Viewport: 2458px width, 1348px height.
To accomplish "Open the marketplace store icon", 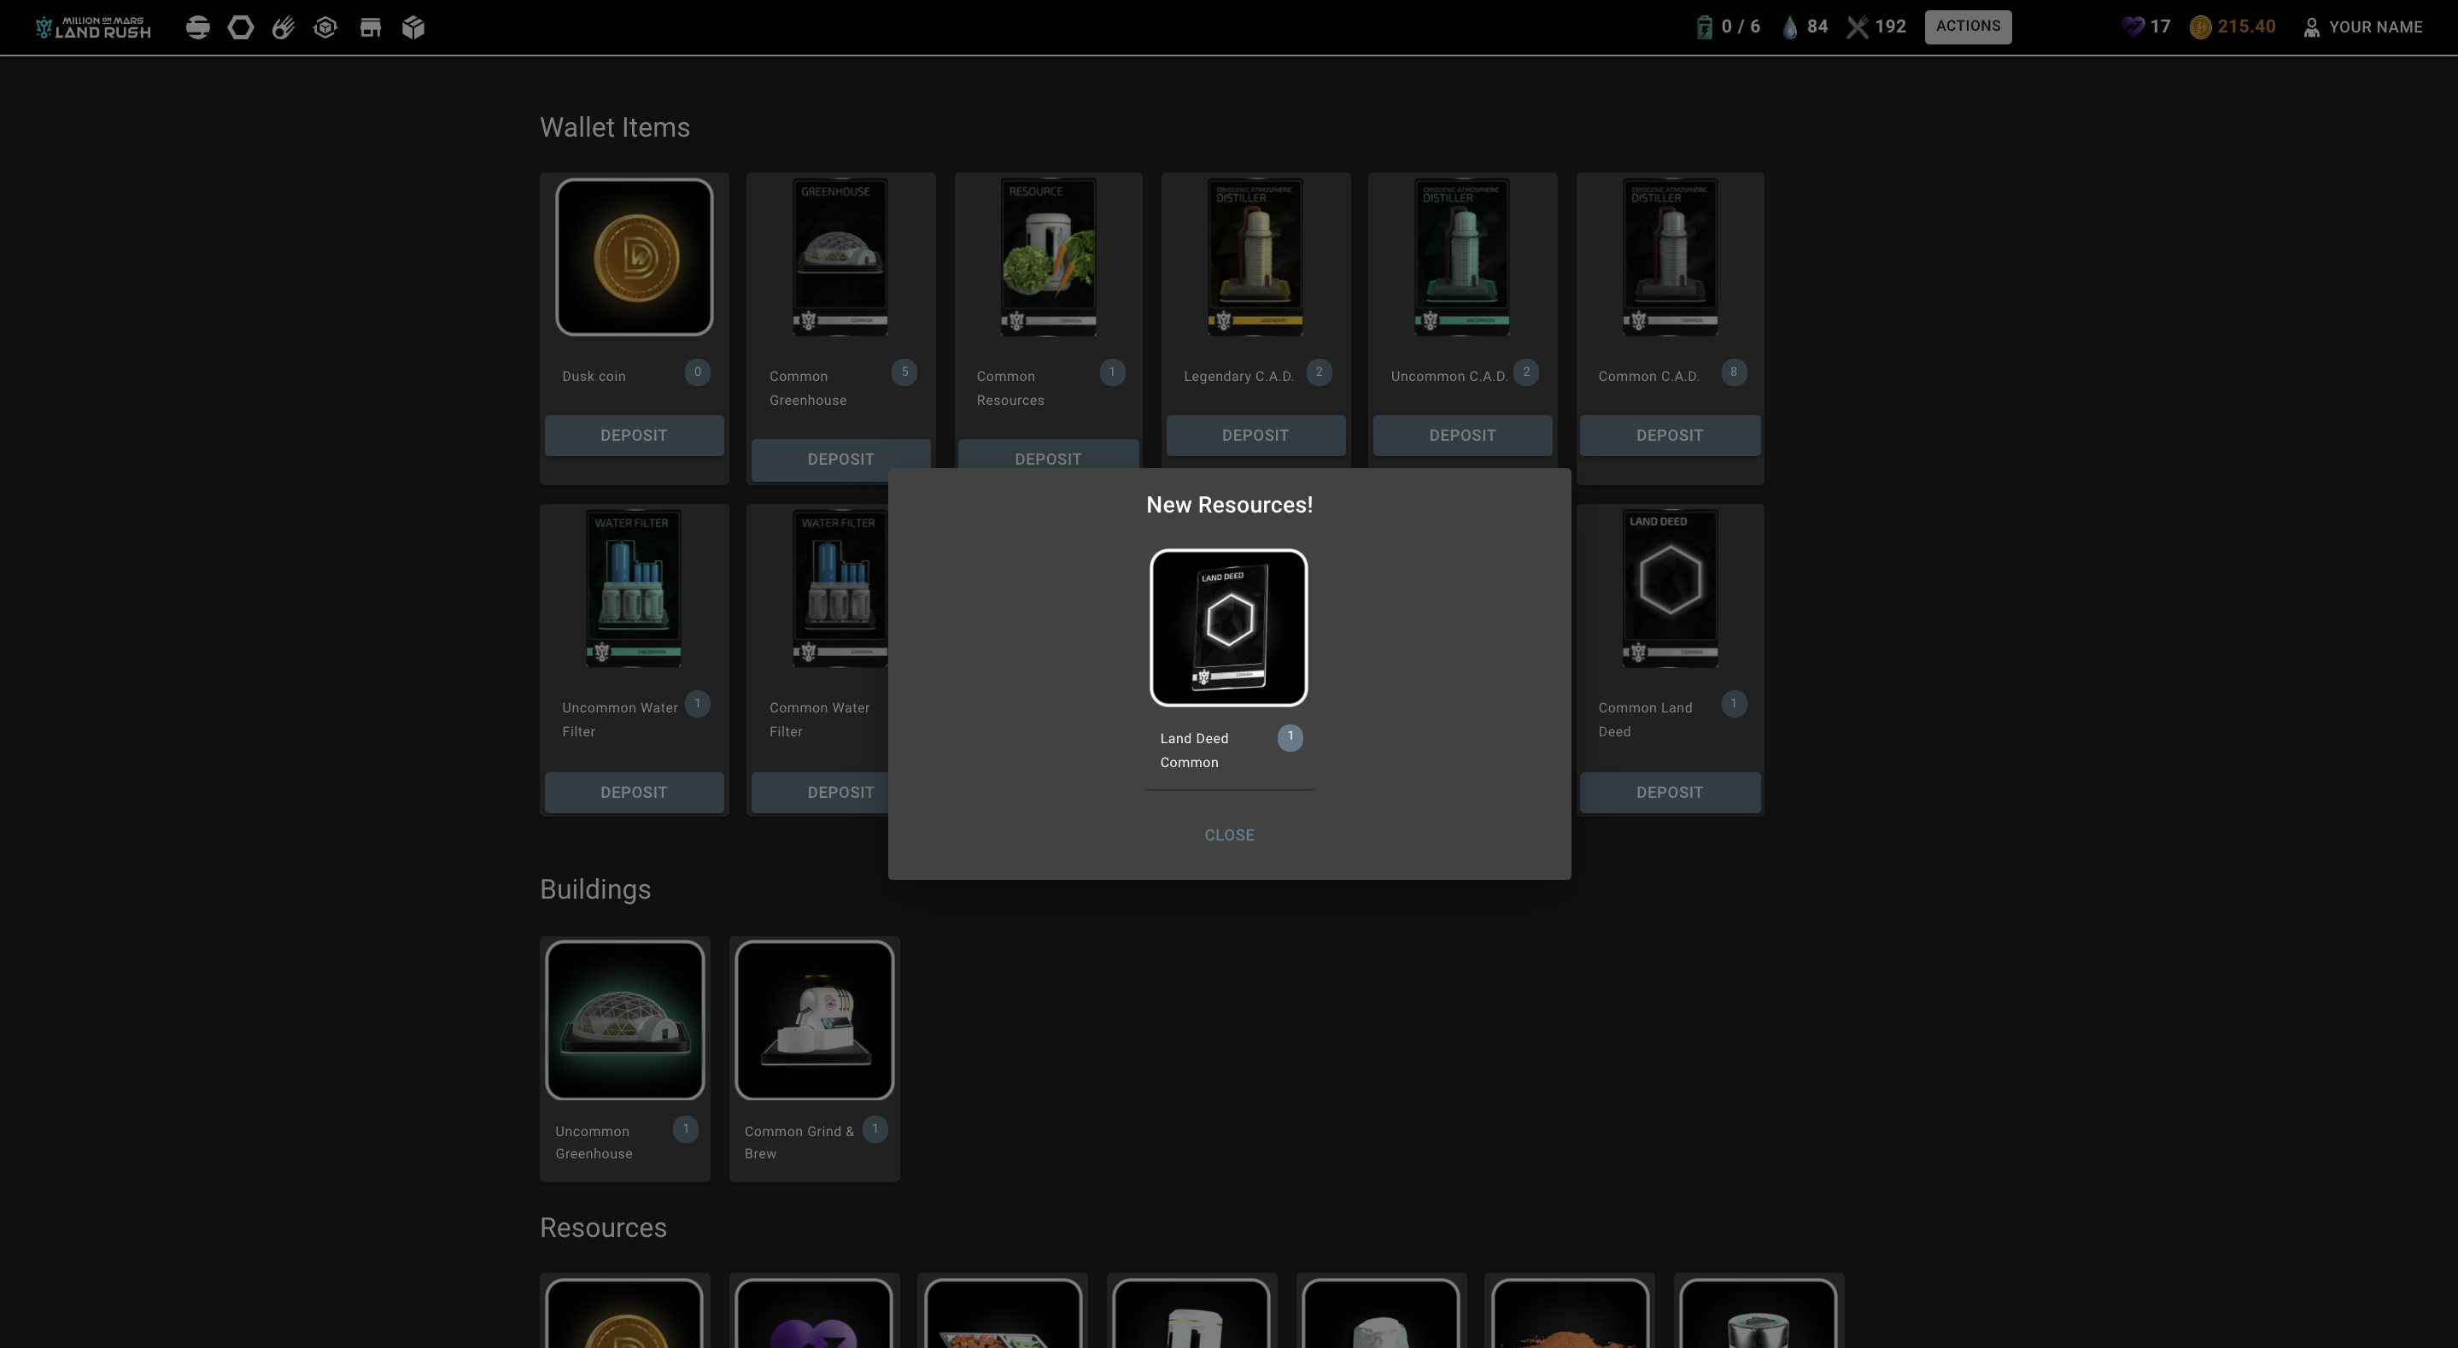I will tap(370, 26).
